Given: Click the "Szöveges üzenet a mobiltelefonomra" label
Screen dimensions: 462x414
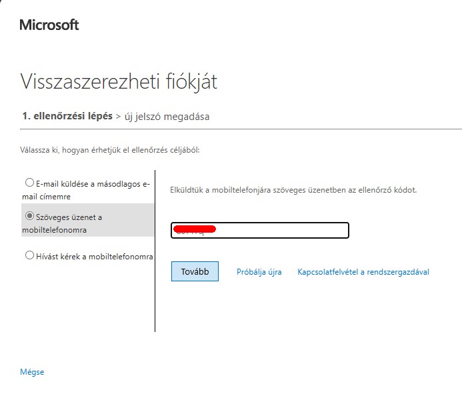Looking at the screenshot, I should (62, 223).
